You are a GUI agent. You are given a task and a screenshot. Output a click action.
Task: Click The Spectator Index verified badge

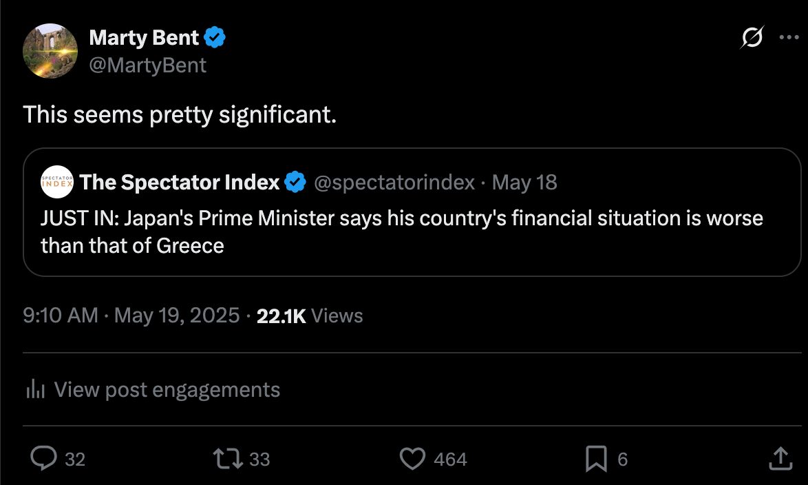[x=296, y=183]
